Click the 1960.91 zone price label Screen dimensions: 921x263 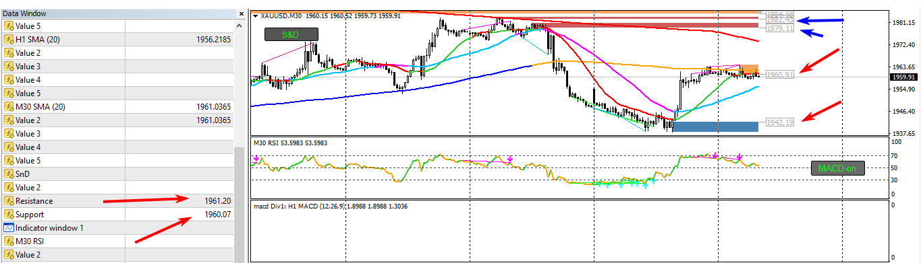click(779, 75)
